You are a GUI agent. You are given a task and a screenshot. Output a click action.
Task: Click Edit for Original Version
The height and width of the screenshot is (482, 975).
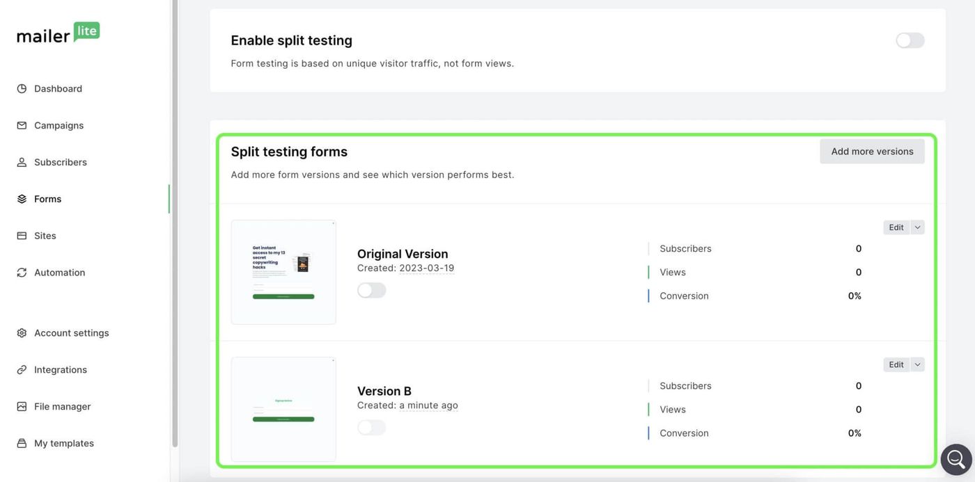point(896,227)
